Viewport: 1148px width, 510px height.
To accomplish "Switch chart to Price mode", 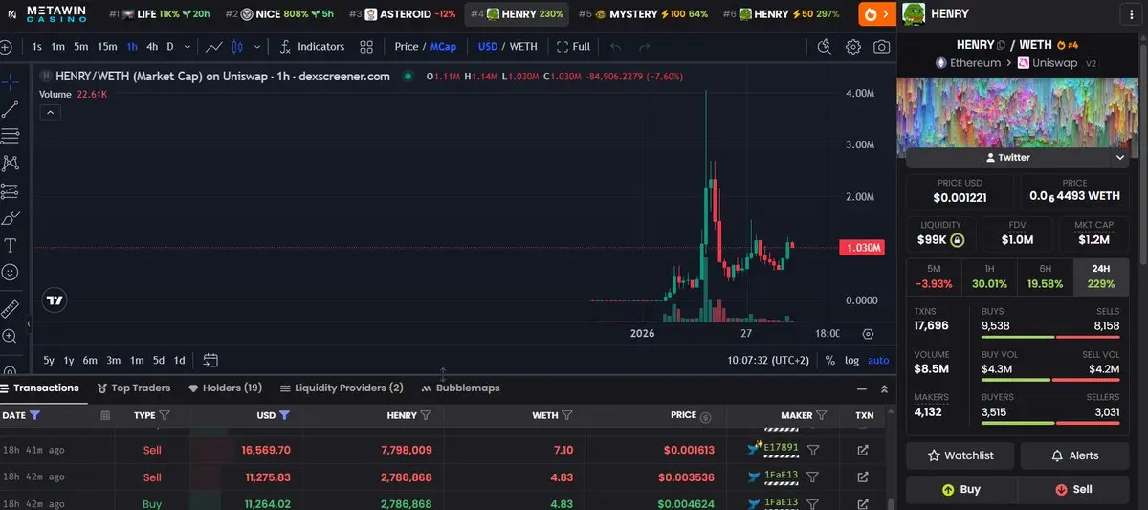I will pos(407,47).
